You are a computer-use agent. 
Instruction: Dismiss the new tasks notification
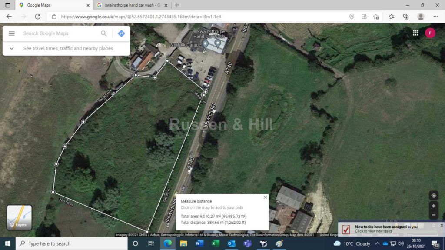(x=442, y=225)
